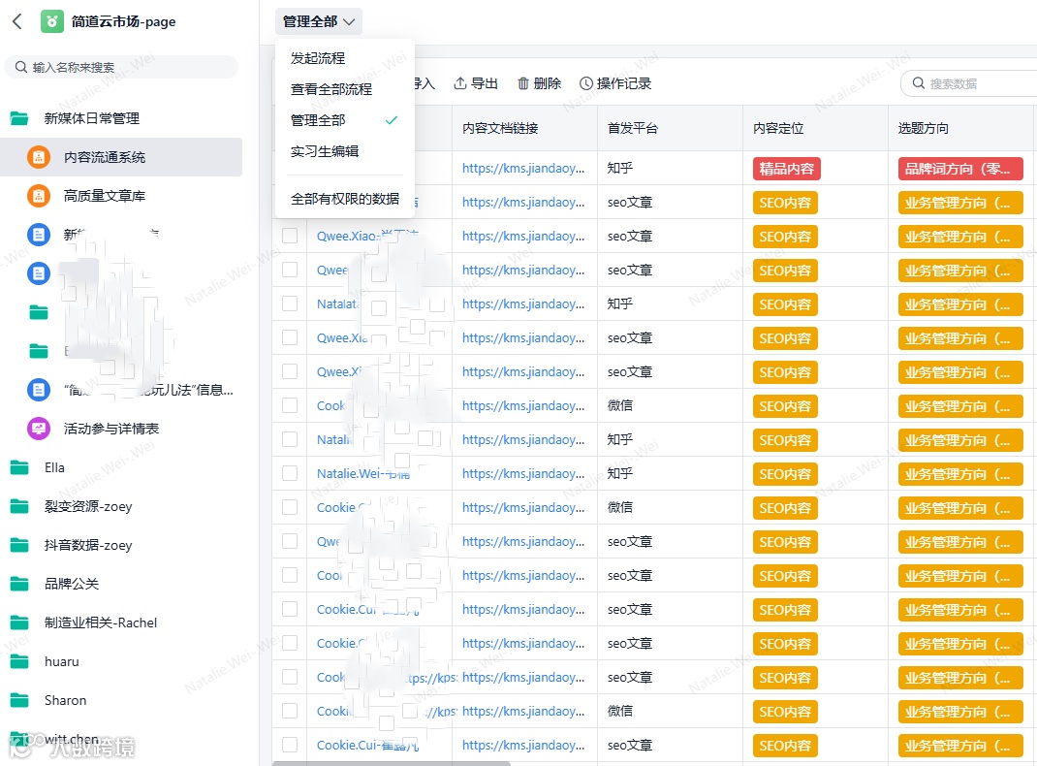Choose 查看全部流程 in the menu

click(x=345, y=89)
